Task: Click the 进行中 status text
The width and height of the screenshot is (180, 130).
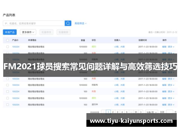Action: click(x=95, y=105)
